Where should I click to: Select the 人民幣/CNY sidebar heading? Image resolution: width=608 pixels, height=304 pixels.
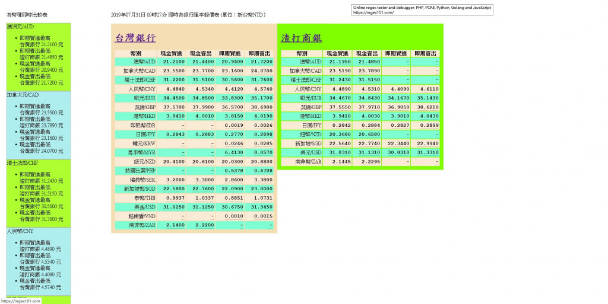(x=20, y=231)
